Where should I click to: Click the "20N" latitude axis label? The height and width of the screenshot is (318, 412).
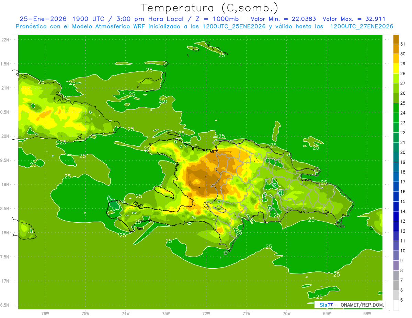coord(5,136)
